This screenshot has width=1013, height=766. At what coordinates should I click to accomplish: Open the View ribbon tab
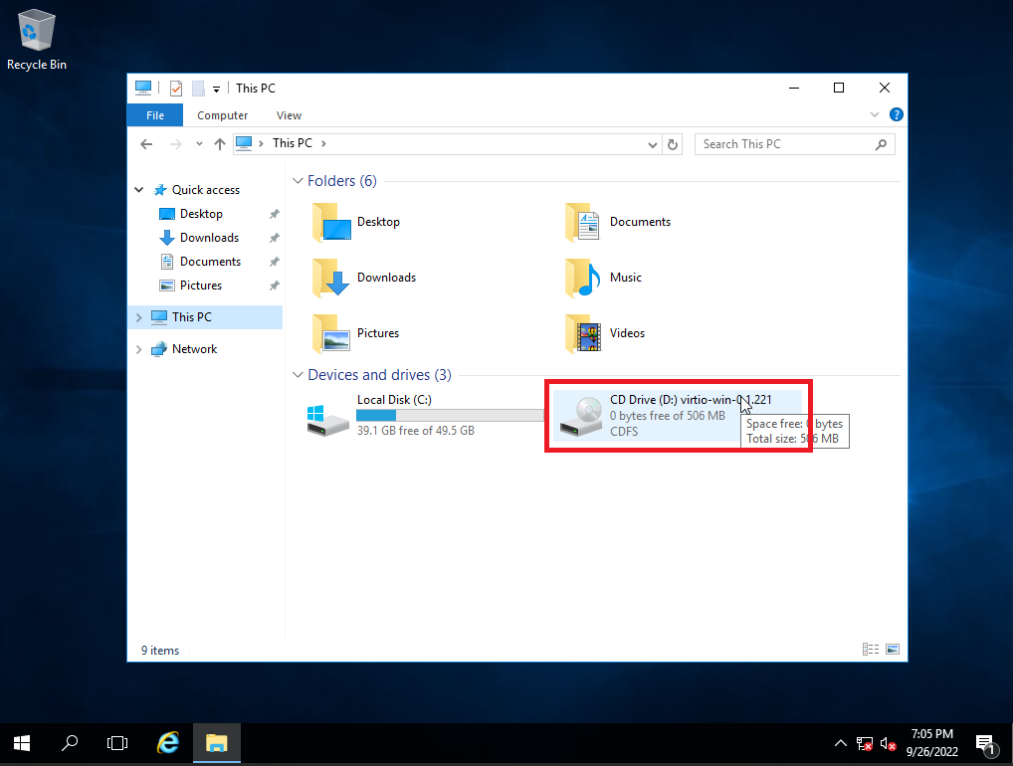(289, 115)
